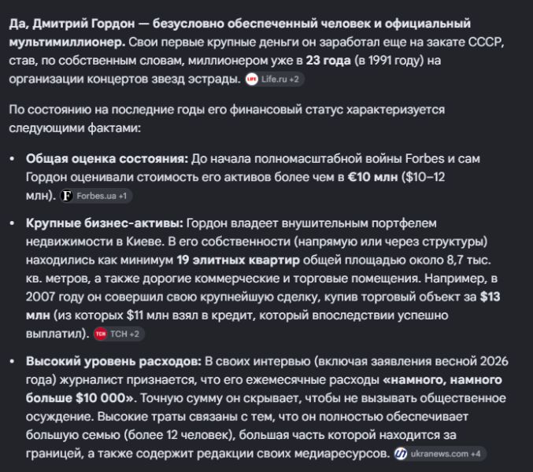Viewport: 533px width, 472px height.
Task: Click the ukranews.com round logo icon
Action: click(401, 454)
